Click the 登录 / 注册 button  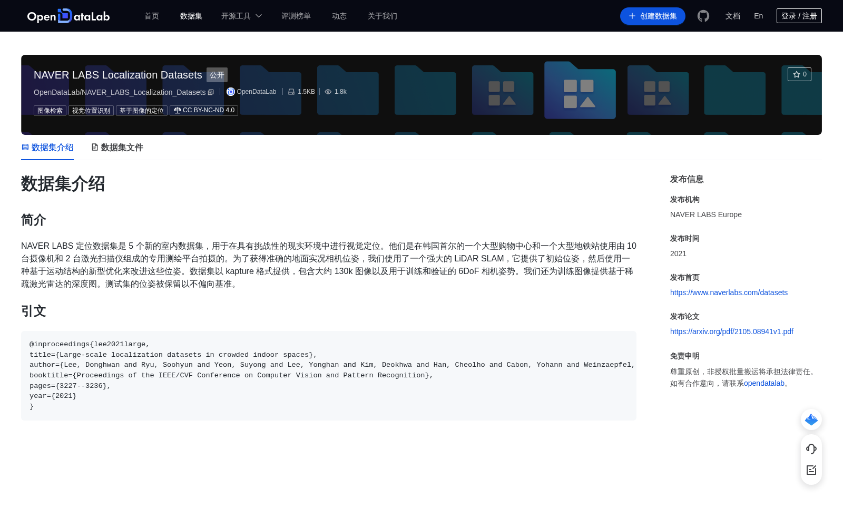click(x=799, y=16)
